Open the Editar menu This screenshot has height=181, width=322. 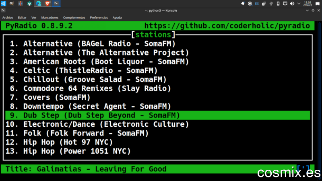pos(22,18)
